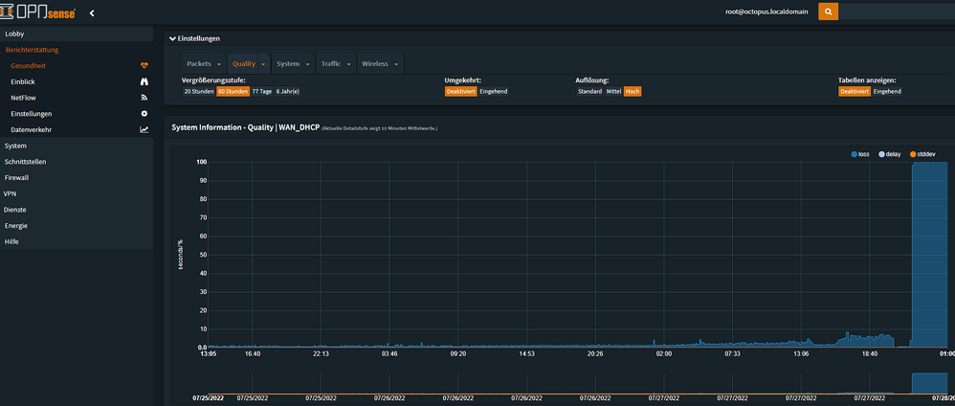
Task: Open the Lobby menu
Action: click(77, 34)
